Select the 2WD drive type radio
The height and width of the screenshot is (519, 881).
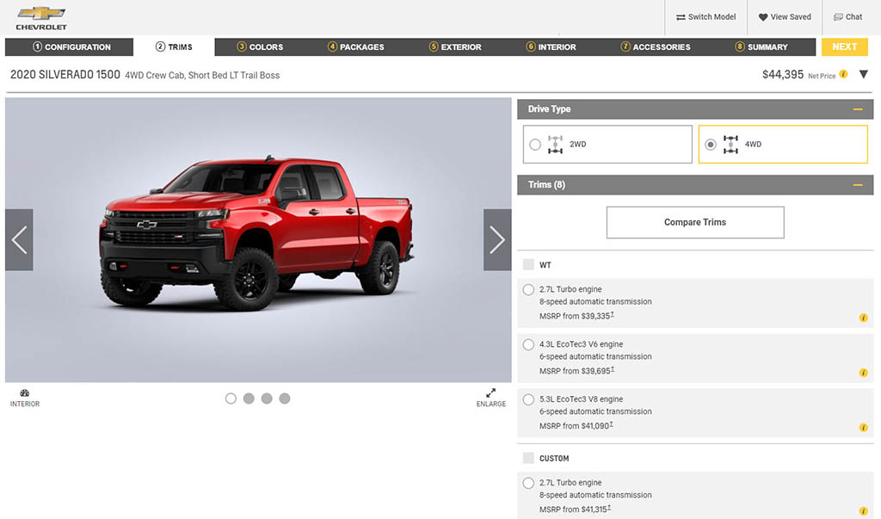pos(535,145)
